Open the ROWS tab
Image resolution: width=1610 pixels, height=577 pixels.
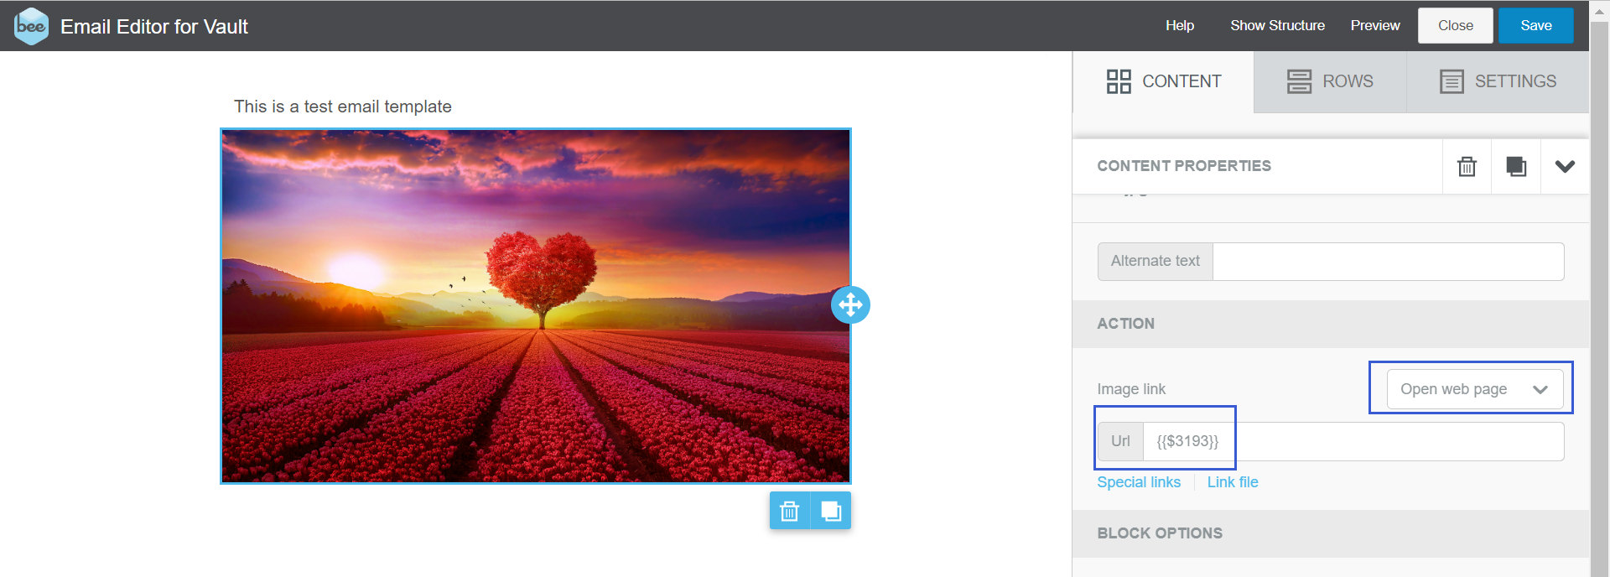(1330, 81)
